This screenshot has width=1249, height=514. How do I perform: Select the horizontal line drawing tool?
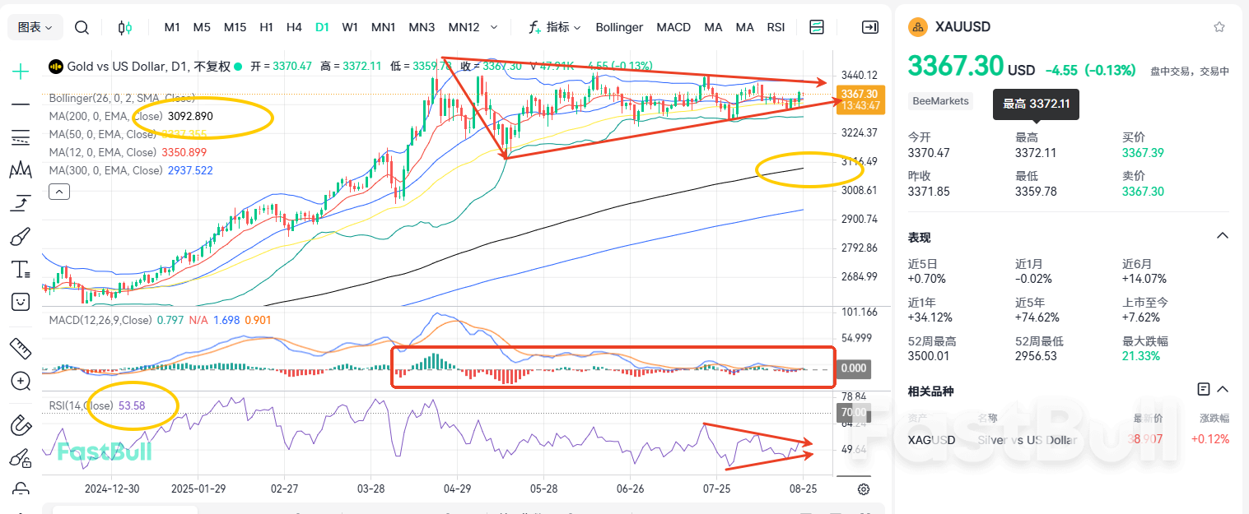click(x=20, y=104)
